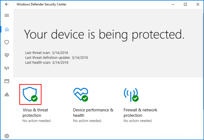The width and height of the screenshot is (204, 140).
Task: Open App & browser control sidebar icon
Action: pos(7,81)
